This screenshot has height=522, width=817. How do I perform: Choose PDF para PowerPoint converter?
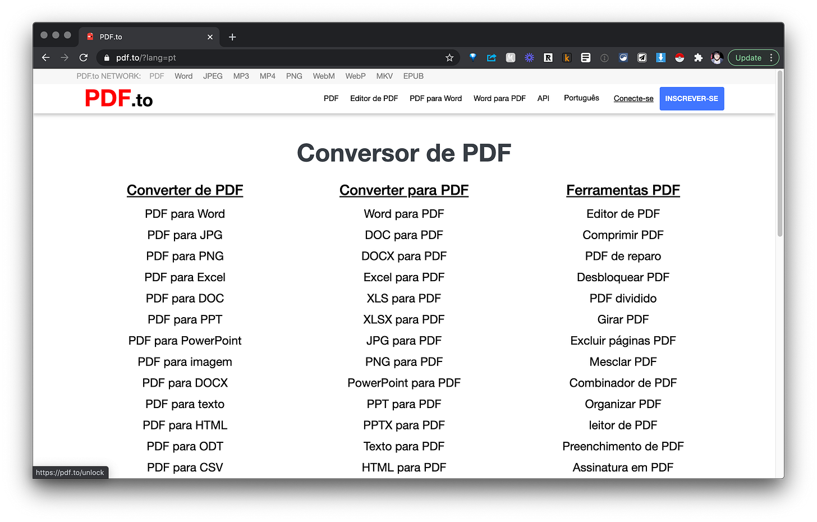click(x=185, y=341)
